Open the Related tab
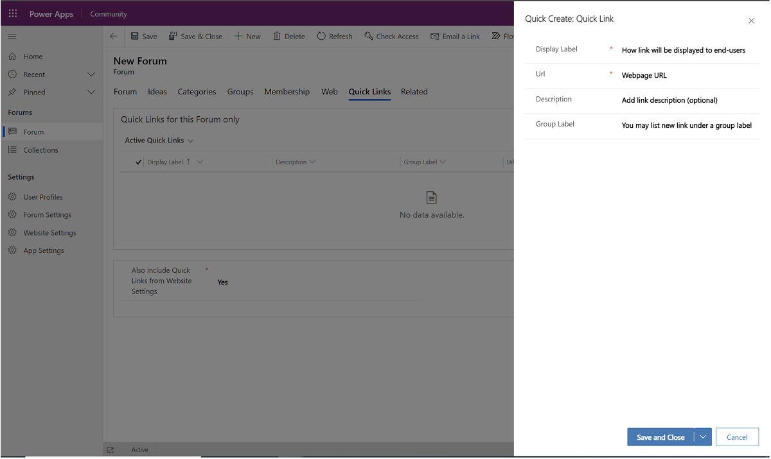Image resolution: width=771 pixels, height=459 pixels. click(x=414, y=92)
